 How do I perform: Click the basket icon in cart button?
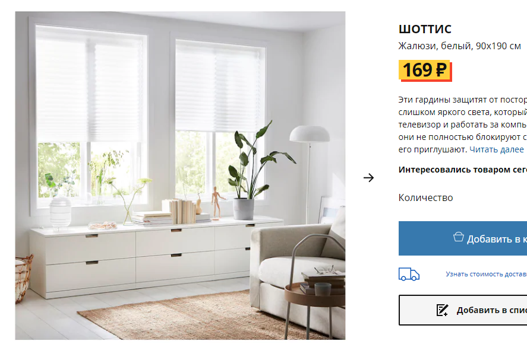pyautogui.click(x=459, y=237)
